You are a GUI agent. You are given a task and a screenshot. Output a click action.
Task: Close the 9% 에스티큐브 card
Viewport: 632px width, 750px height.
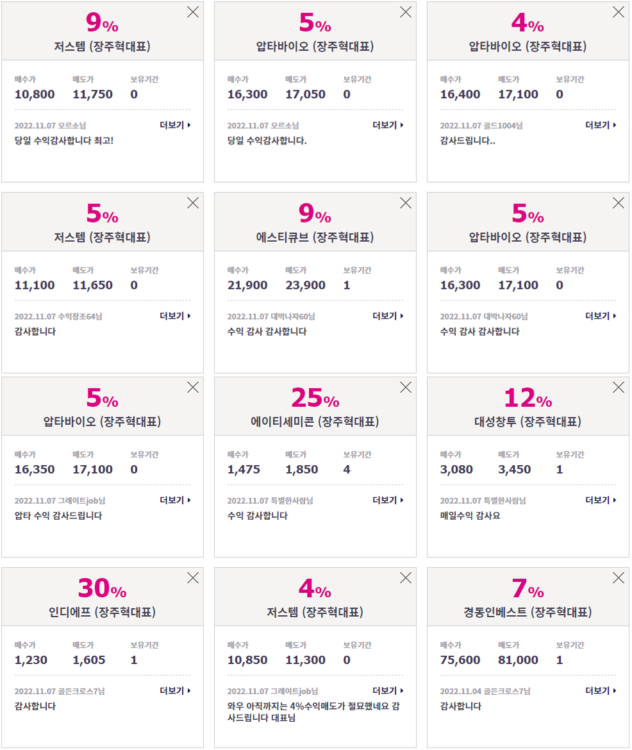(x=406, y=203)
